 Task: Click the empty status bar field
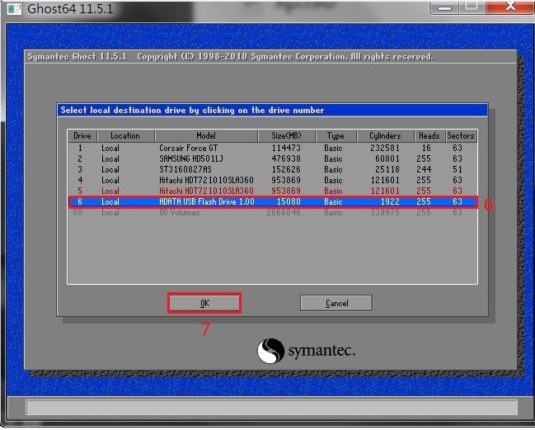point(271,408)
